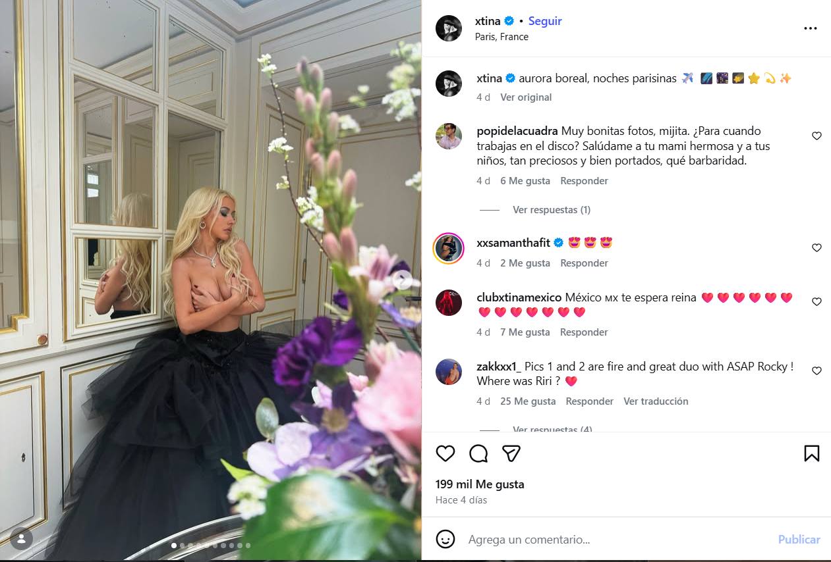Share the post with the paper-plane icon

point(511,453)
